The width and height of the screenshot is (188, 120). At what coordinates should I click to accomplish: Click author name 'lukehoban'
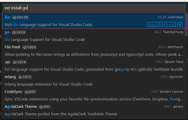tap(175, 17)
